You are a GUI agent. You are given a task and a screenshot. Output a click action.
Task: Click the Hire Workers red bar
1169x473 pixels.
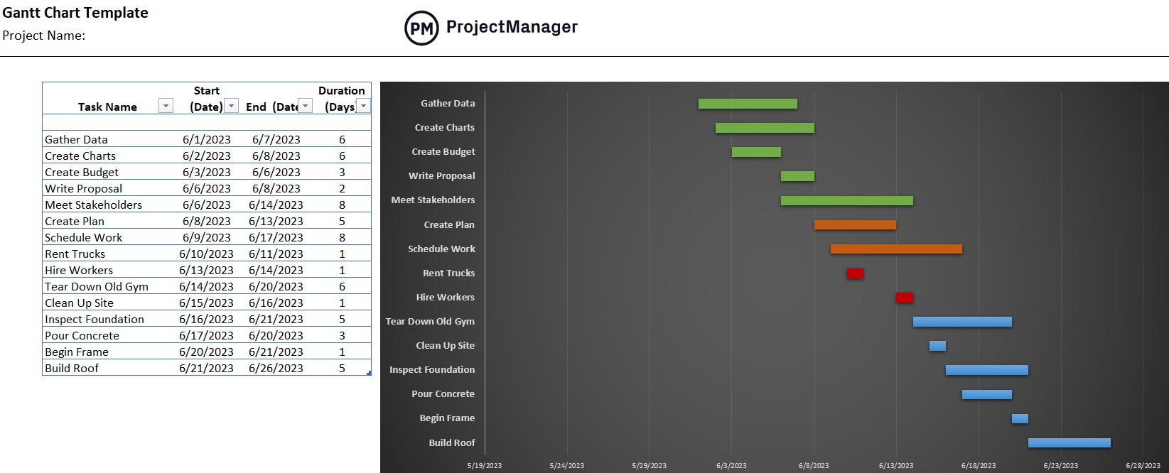click(905, 297)
